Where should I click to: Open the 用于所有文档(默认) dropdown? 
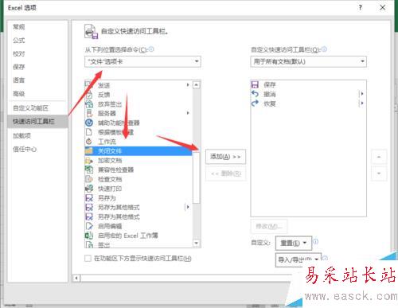click(x=308, y=61)
